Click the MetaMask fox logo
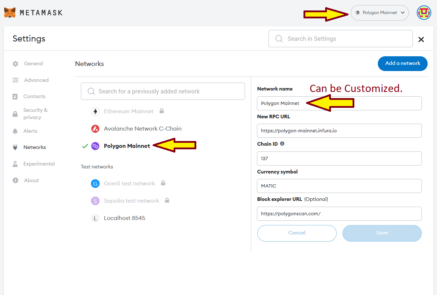This screenshot has width=437, height=295. 10,13
